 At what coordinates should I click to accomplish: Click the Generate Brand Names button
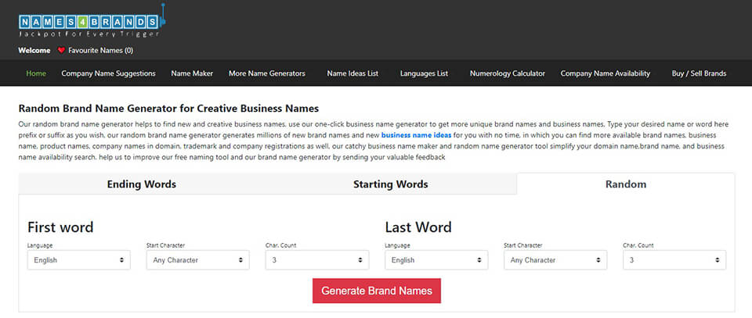pos(377,291)
